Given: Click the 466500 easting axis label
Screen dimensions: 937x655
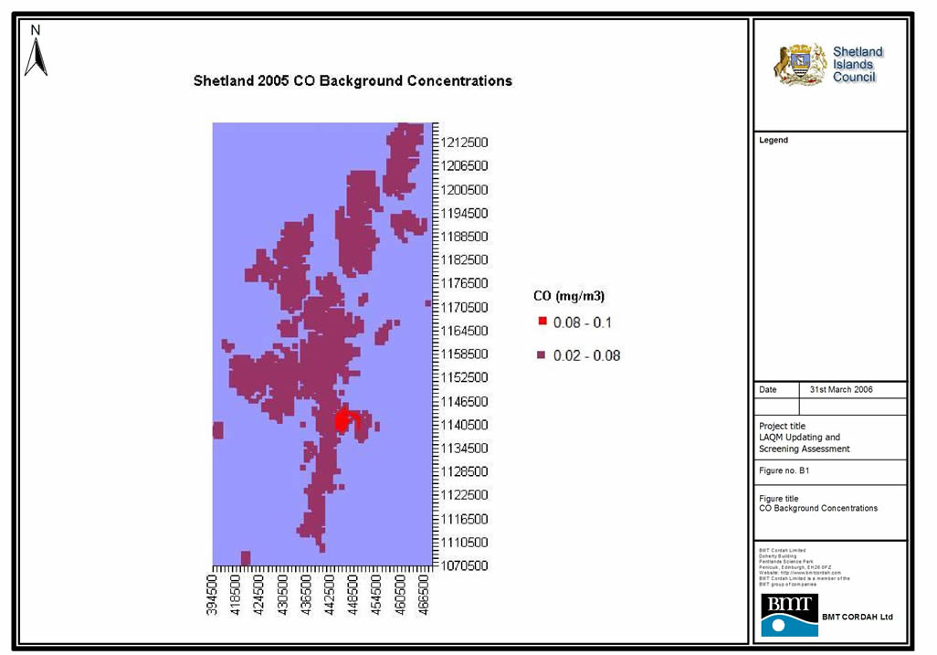Looking at the screenshot, I should pyautogui.click(x=425, y=596).
